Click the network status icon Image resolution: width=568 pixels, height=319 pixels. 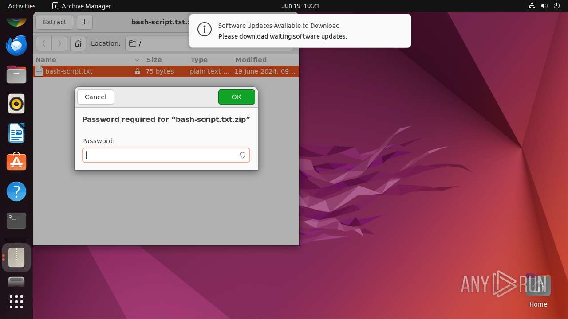pyautogui.click(x=532, y=6)
